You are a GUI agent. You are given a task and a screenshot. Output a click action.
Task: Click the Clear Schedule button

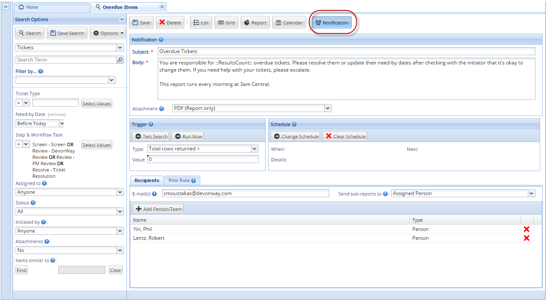coord(345,137)
